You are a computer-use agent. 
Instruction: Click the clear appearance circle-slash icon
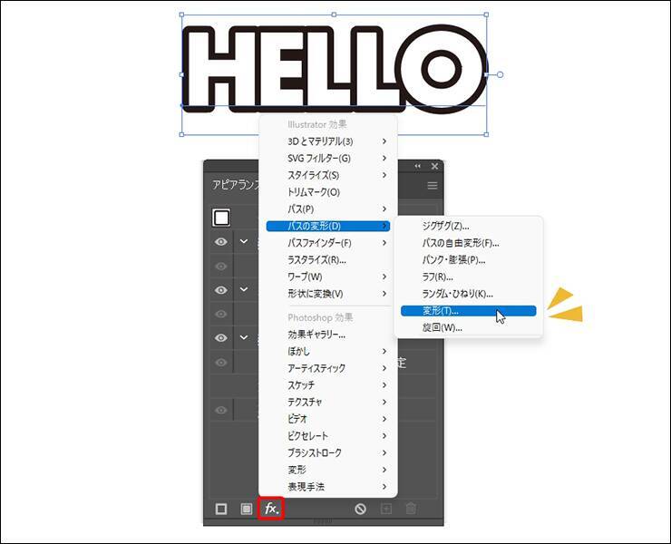coord(360,509)
